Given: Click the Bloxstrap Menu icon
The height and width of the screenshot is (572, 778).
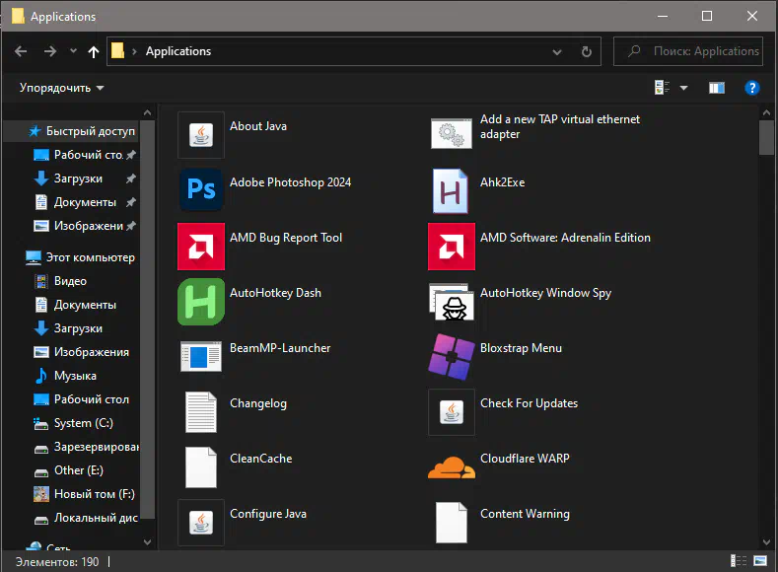Looking at the screenshot, I should [452, 357].
